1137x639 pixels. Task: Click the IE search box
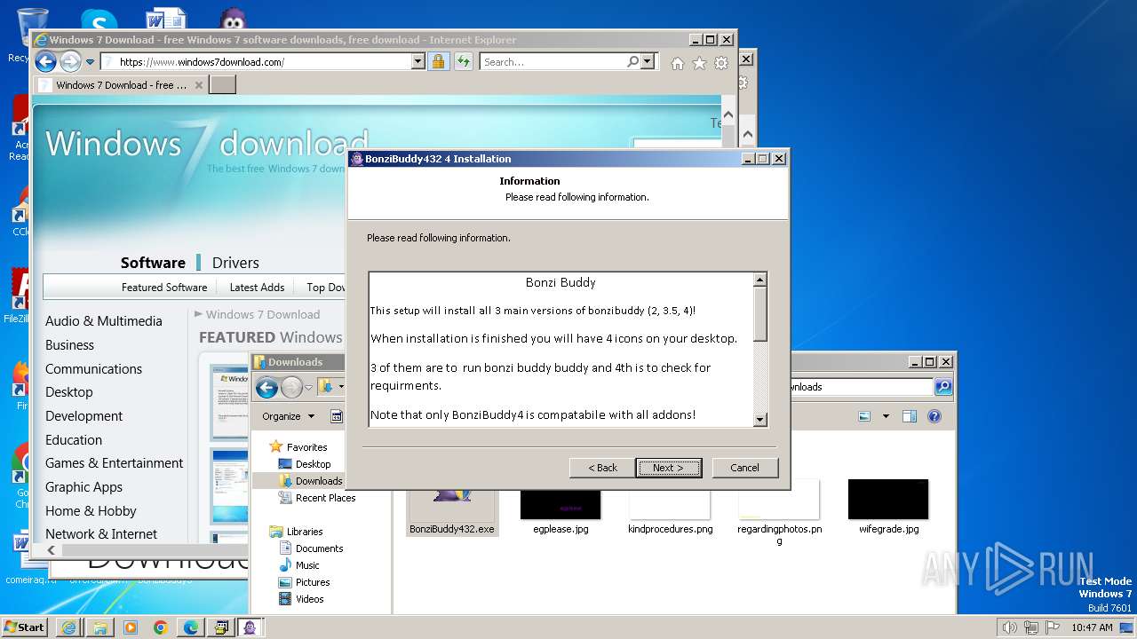[x=553, y=62]
